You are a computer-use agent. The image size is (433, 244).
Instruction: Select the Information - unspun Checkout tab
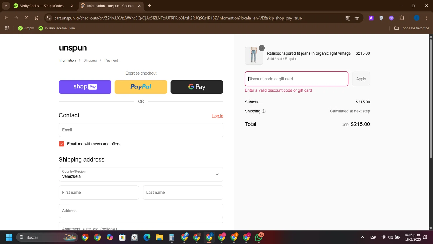coord(111,6)
